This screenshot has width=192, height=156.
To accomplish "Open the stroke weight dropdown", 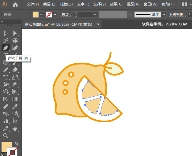I will tap(94, 14).
